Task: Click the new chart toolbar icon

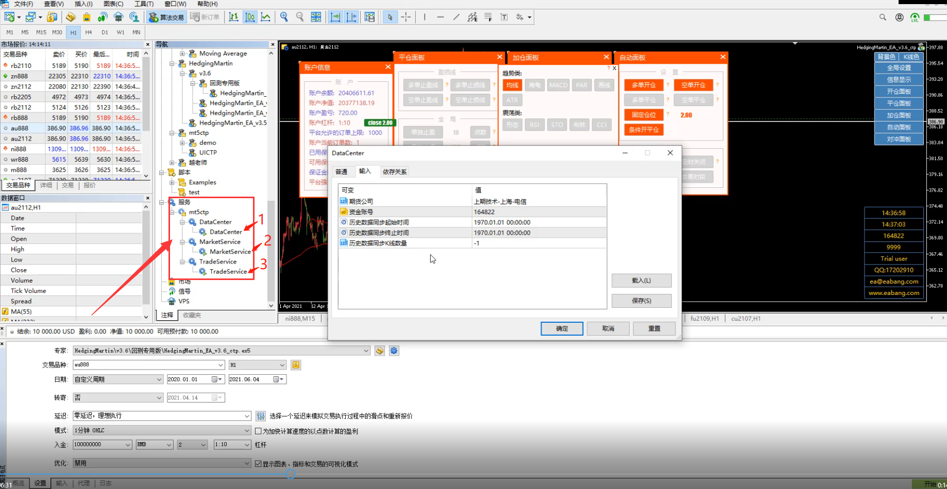Action: point(9,17)
